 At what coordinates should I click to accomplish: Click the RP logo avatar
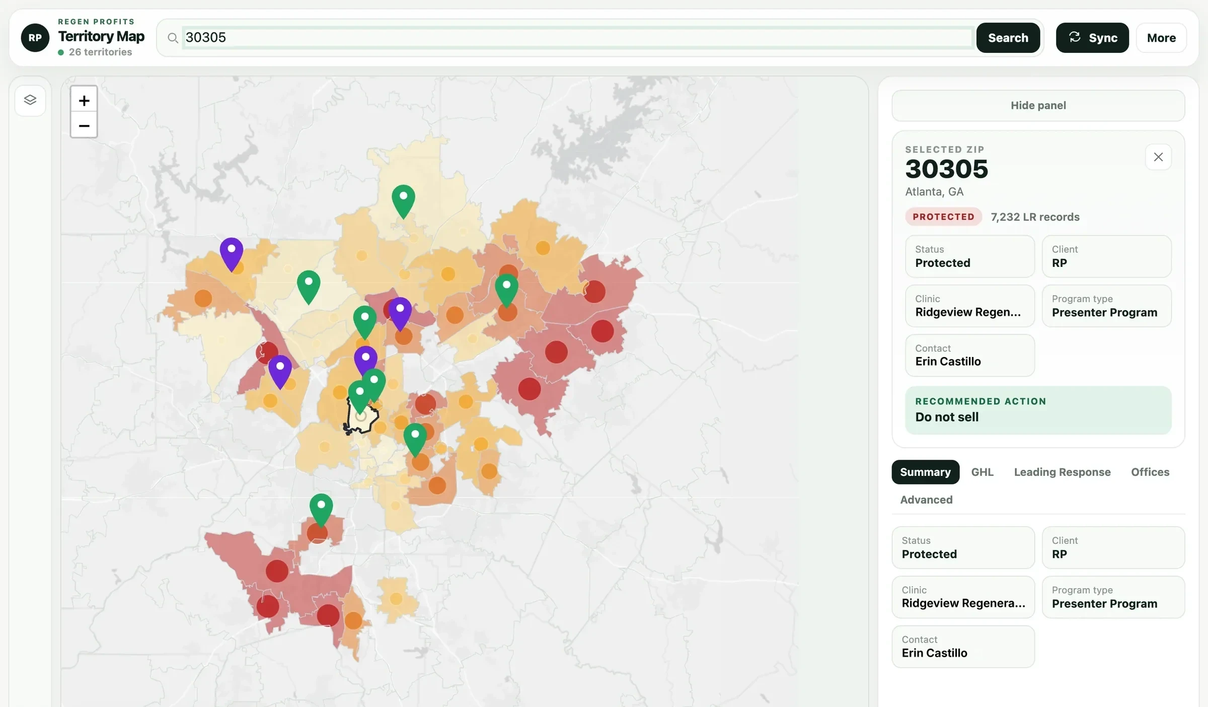(x=35, y=38)
